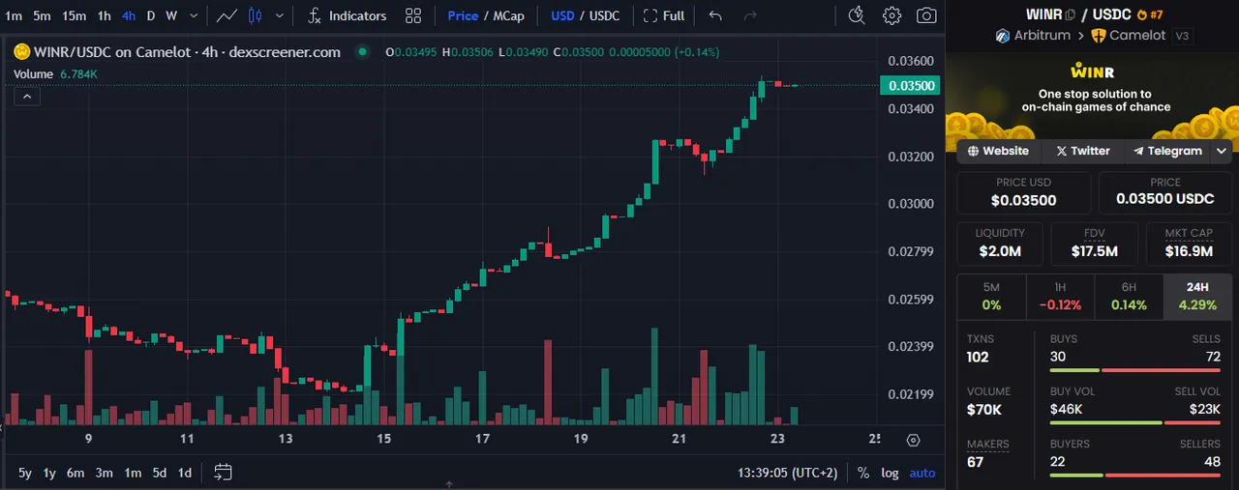
Task: Select the 15m timeframe
Action: [74, 15]
